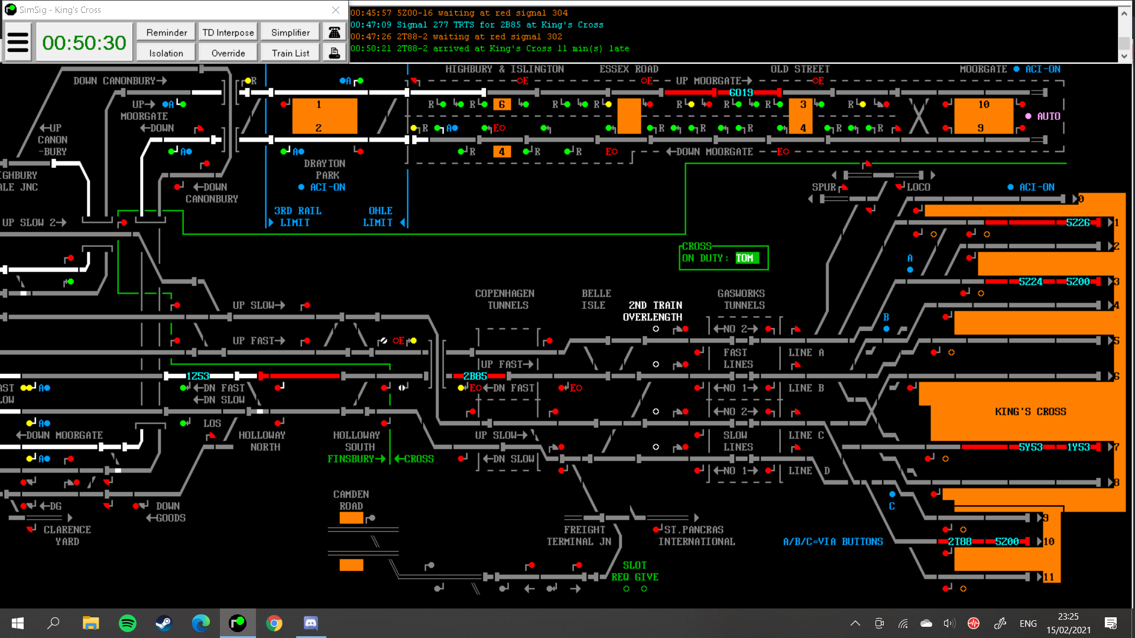Viewport: 1135px width, 638px height.
Task: Open Discord from the taskbar
Action: point(310,623)
